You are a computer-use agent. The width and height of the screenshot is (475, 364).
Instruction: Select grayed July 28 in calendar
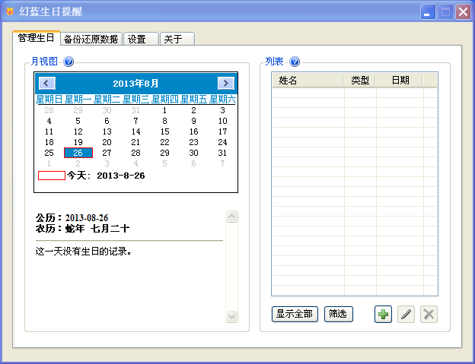tap(49, 110)
